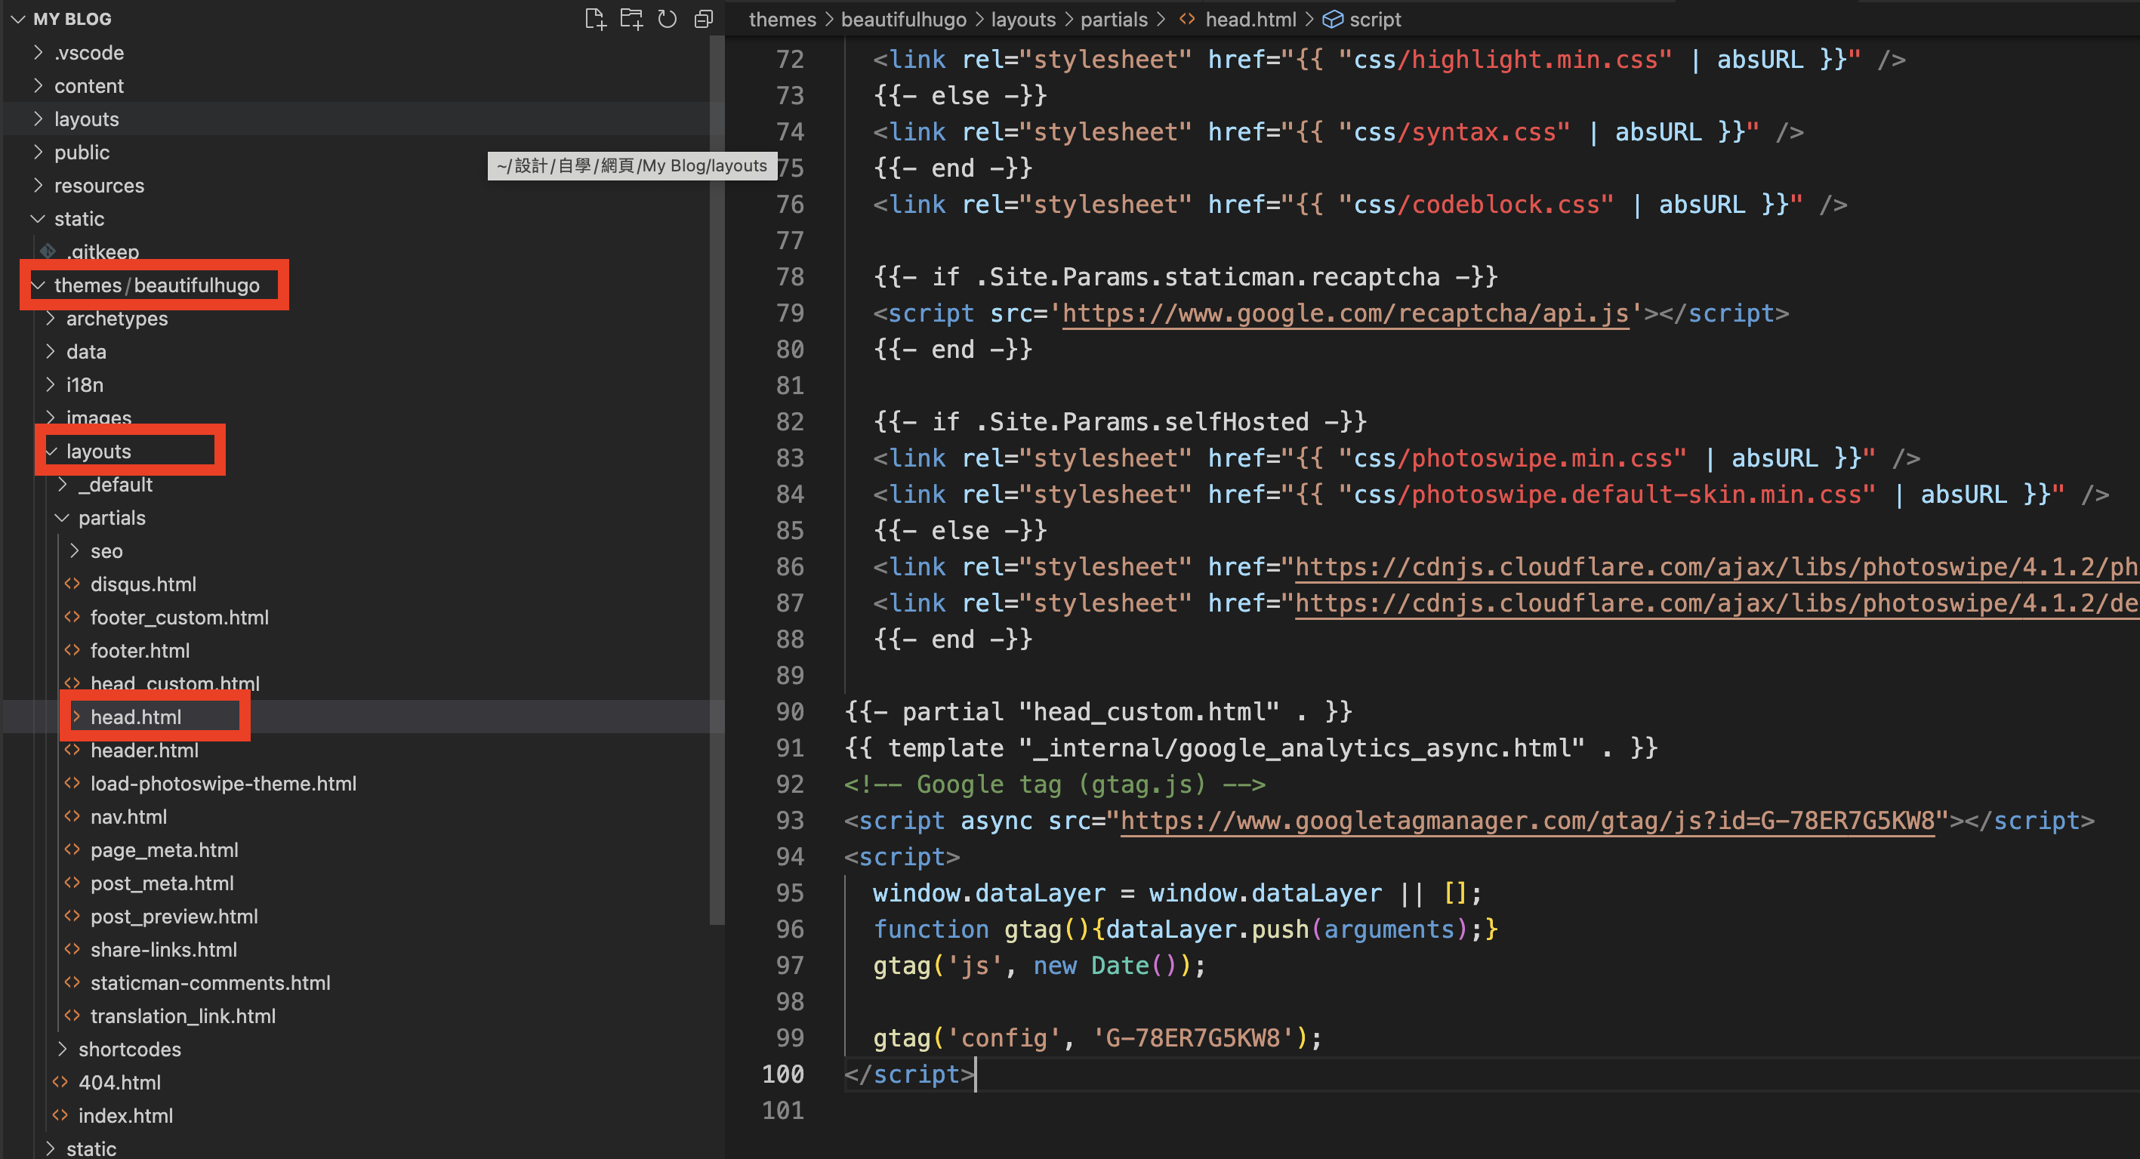Click the New Folder icon in explorer header
This screenshot has height=1159, width=2140.
point(631,19)
